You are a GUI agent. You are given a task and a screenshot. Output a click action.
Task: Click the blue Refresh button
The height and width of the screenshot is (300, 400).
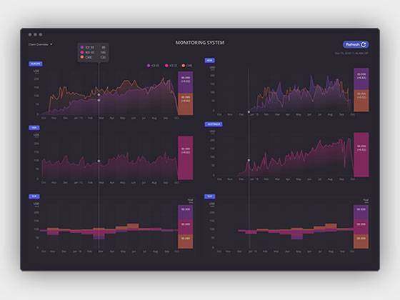pyautogui.click(x=356, y=44)
